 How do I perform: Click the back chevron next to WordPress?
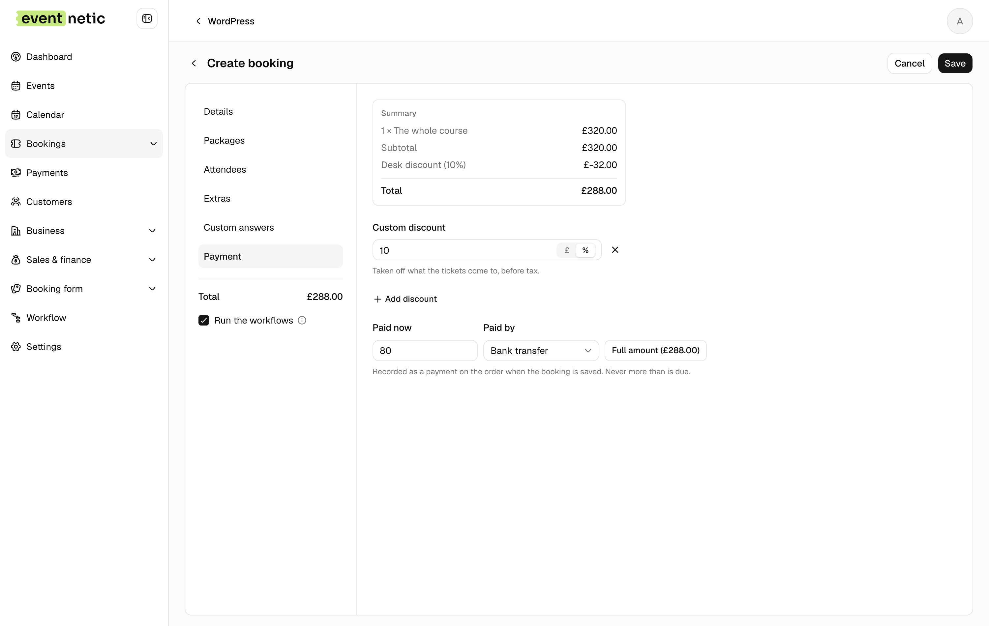pos(198,21)
